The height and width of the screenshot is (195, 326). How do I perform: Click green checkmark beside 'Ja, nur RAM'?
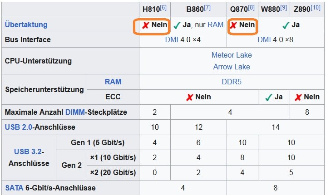tap(177, 25)
